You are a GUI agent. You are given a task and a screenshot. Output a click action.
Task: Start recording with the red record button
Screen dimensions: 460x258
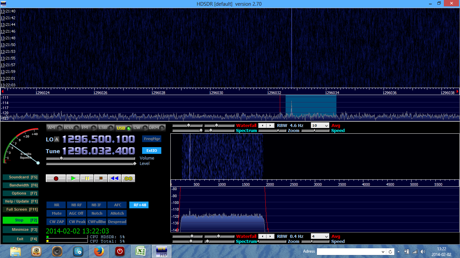pos(56,178)
